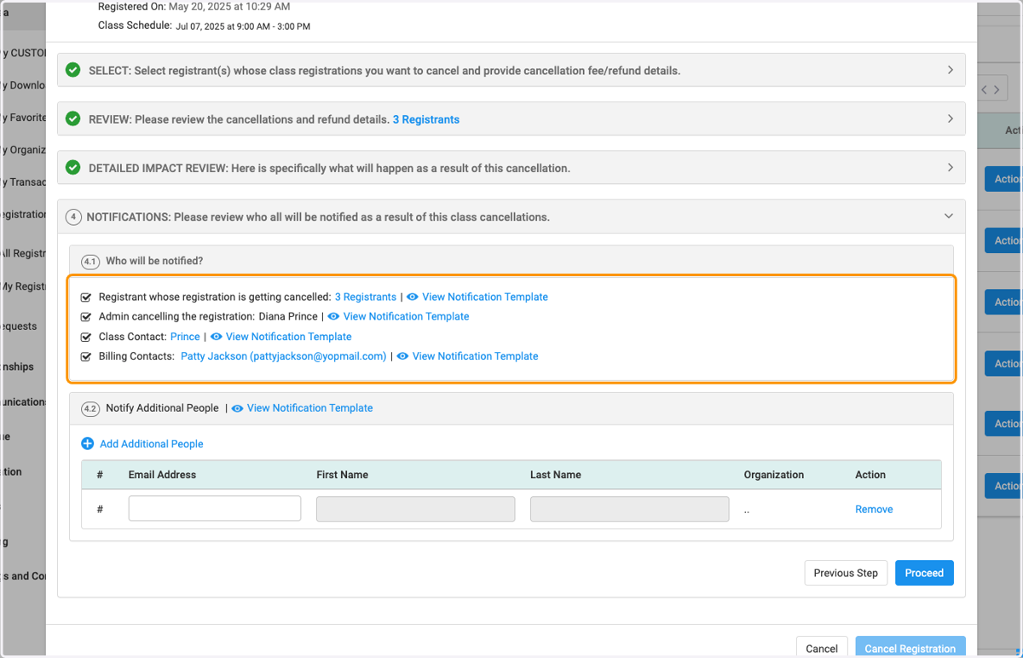This screenshot has width=1023, height=658.
Task: Uncheck Registrant whose registration is getting cancelled
Action: (85, 297)
